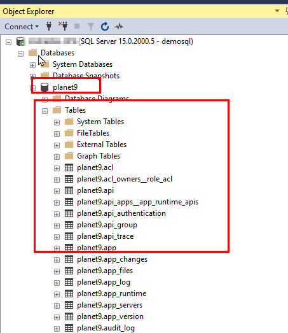
Task: Expand the planet9.api_group table node
Action: 57,226
